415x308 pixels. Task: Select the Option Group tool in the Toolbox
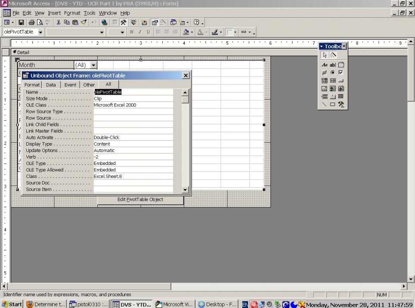coord(341,65)
